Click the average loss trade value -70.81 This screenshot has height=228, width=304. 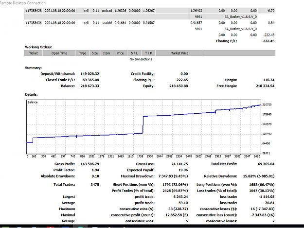click(x=269, y=203)
